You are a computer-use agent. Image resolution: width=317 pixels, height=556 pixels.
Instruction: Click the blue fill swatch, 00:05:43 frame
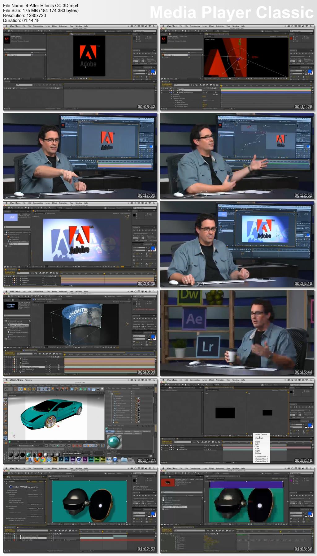pos(153,72)
